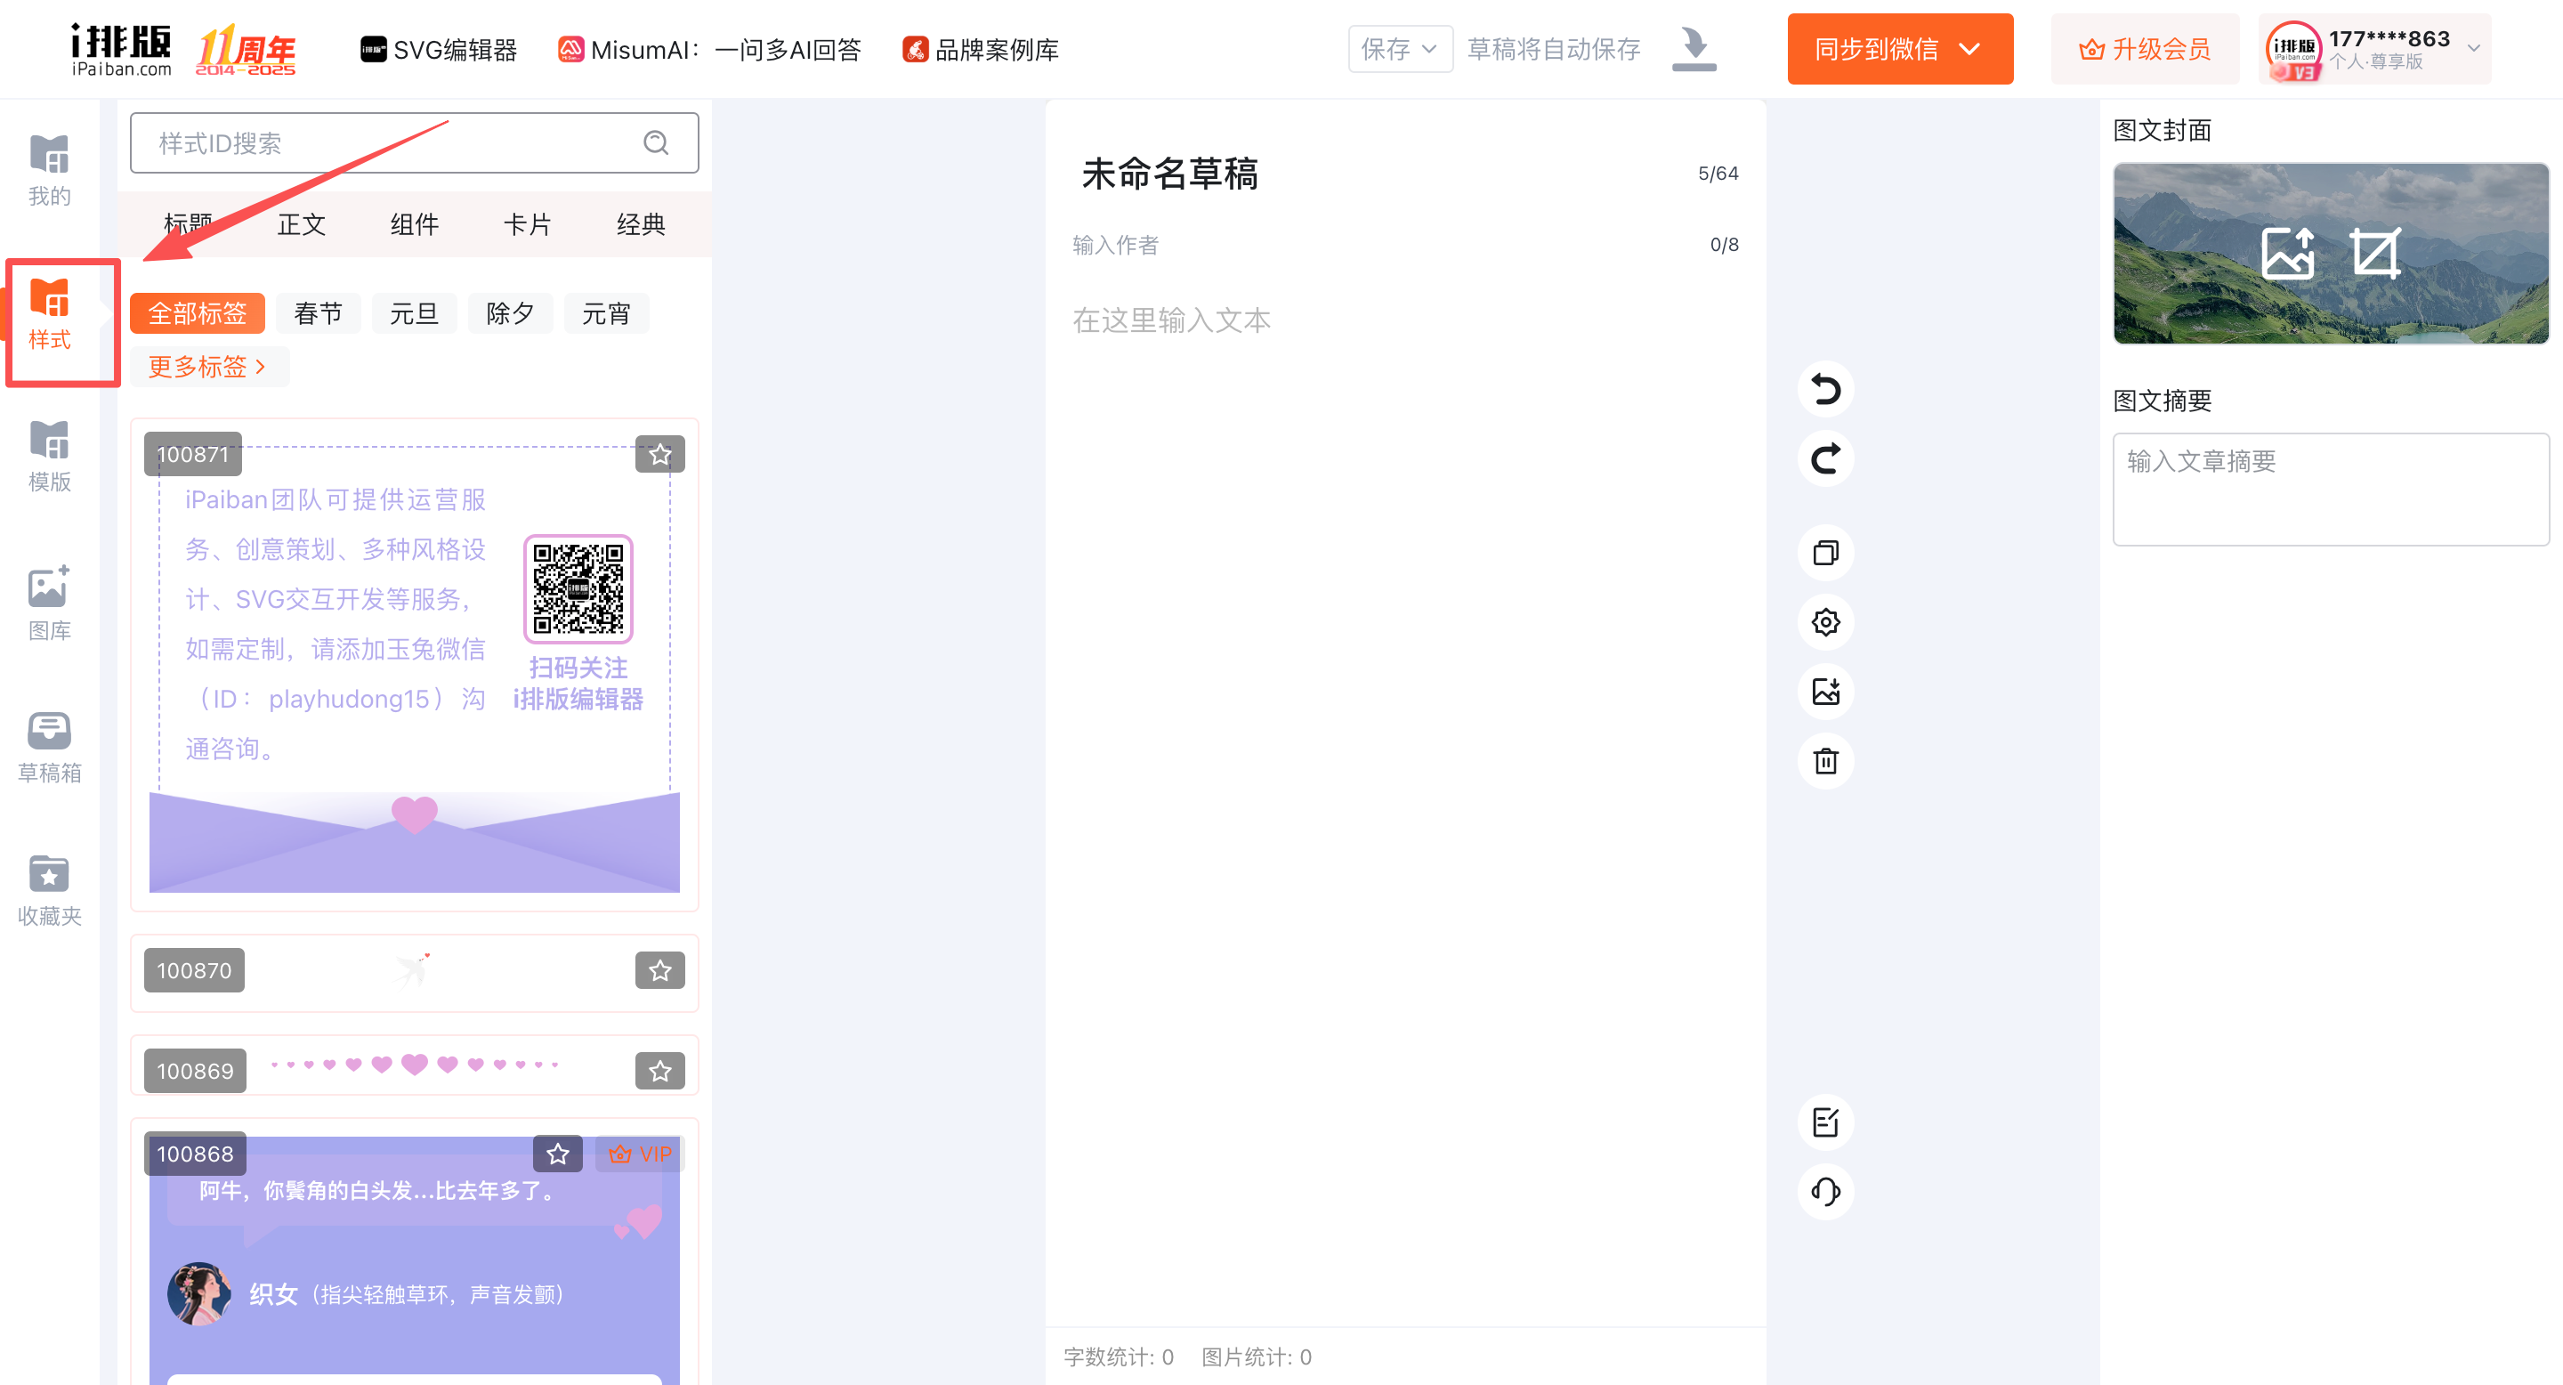2563x1385 pixels.
Task: Expand 更多标签 more tags
Action: [x=207, y=366]
